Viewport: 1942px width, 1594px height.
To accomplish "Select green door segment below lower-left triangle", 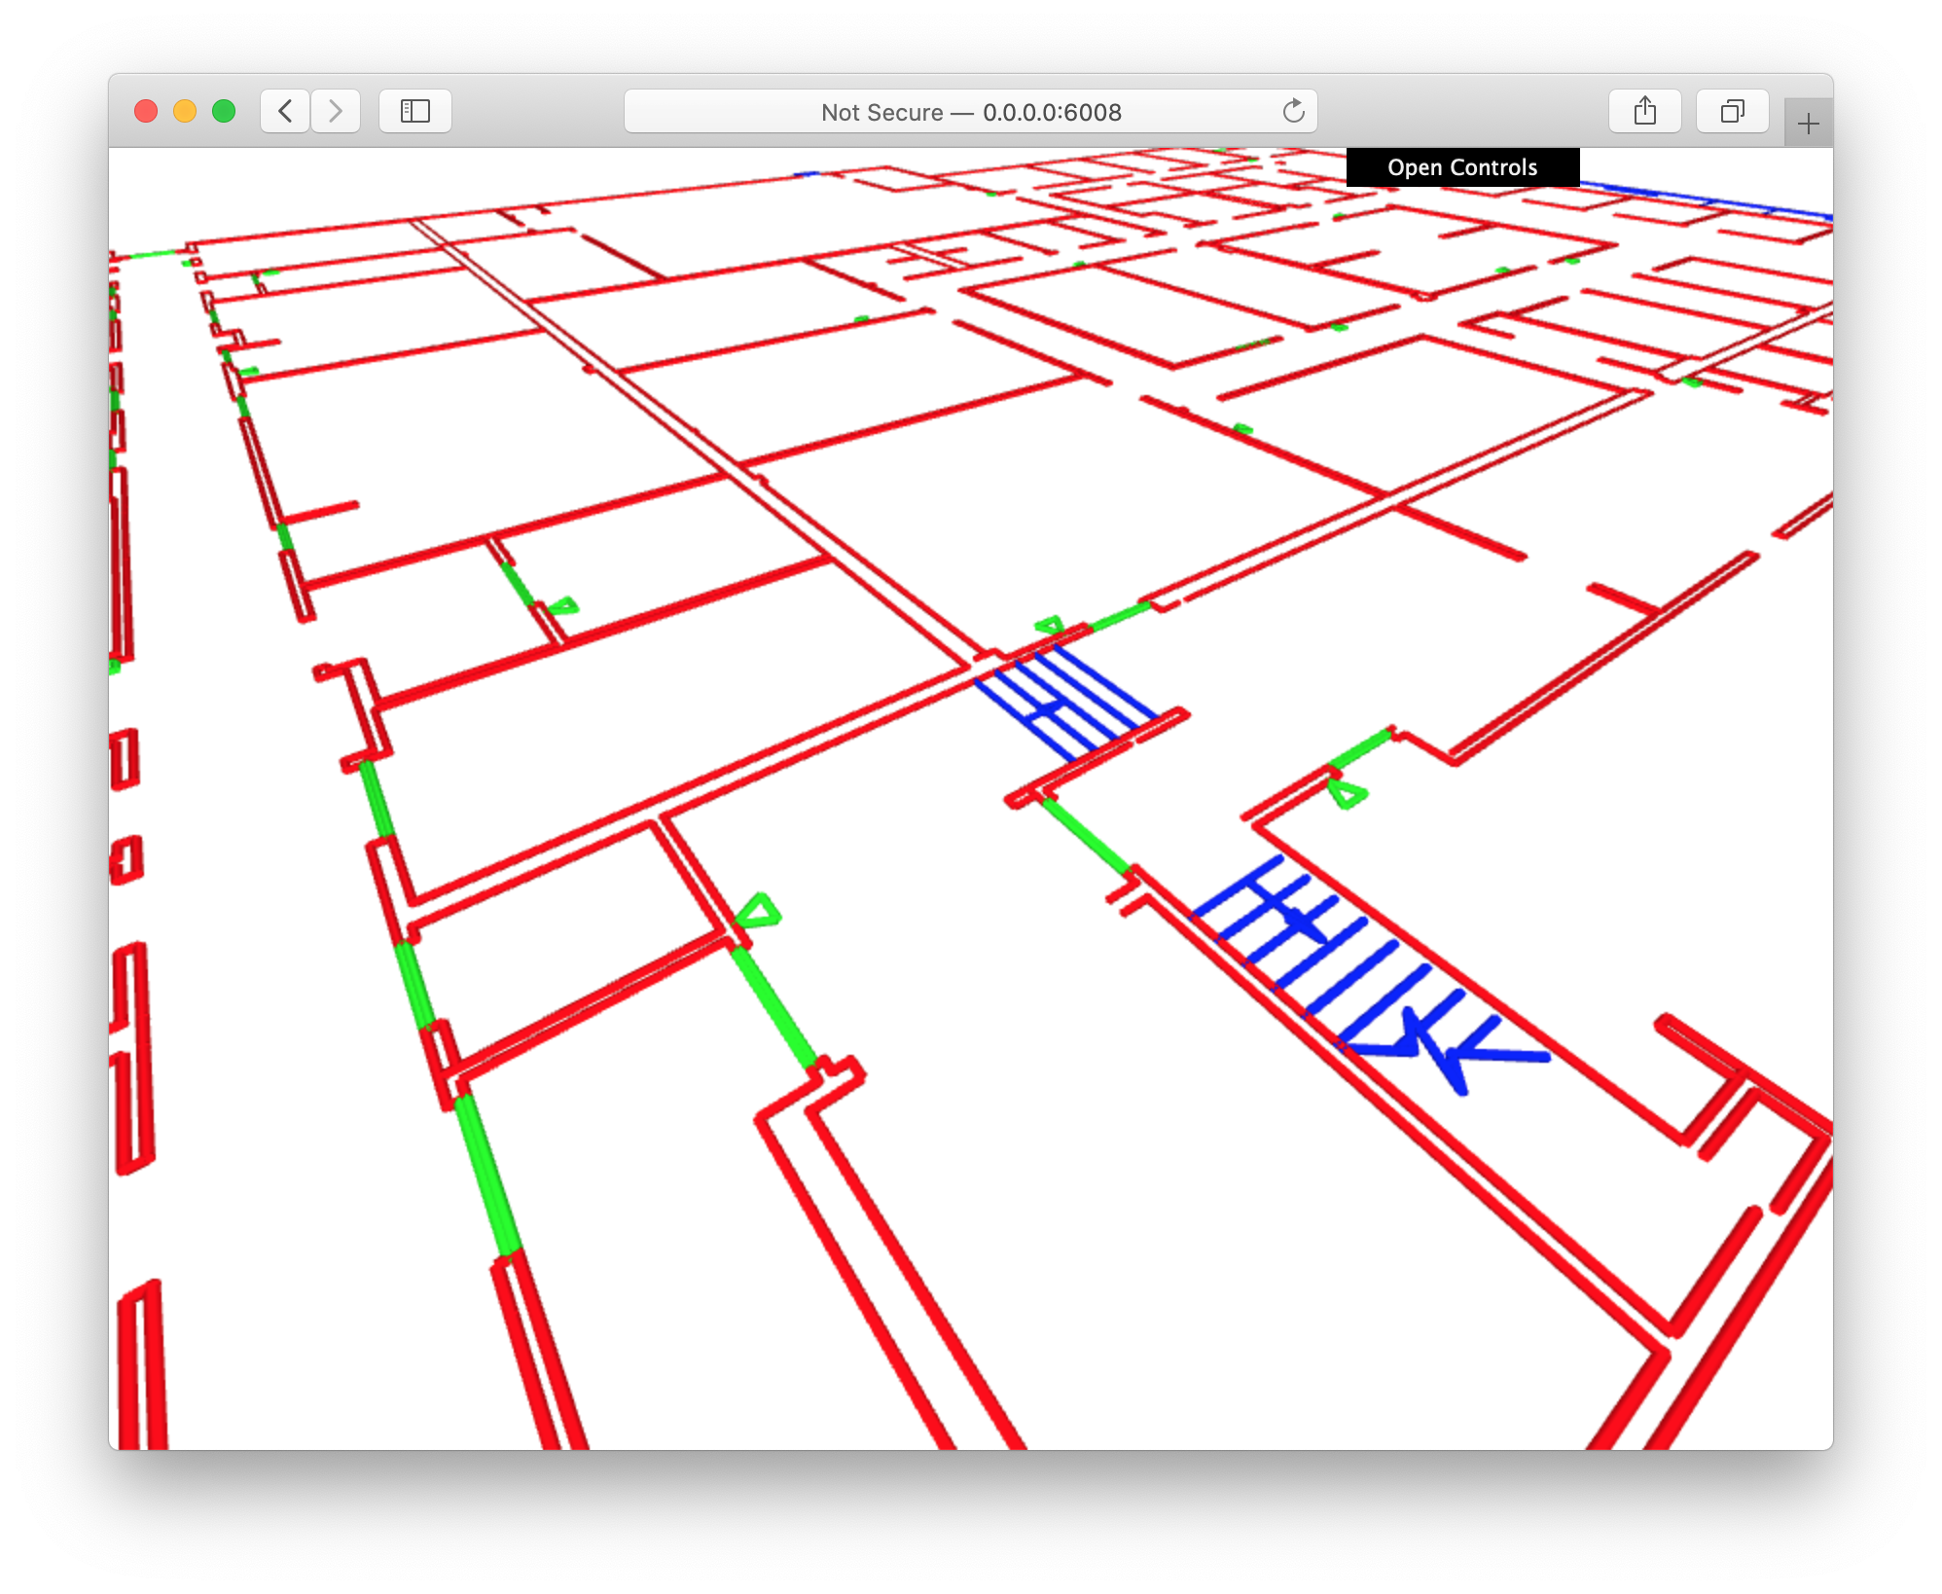I will click(773, 1007).
